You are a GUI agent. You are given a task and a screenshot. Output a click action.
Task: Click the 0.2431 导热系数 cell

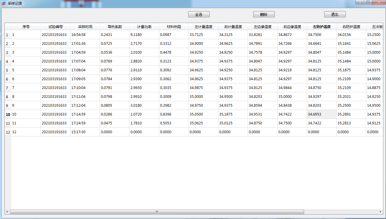114,35
